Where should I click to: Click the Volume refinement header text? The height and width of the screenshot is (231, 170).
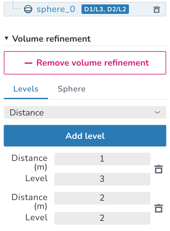click(52, 39)
